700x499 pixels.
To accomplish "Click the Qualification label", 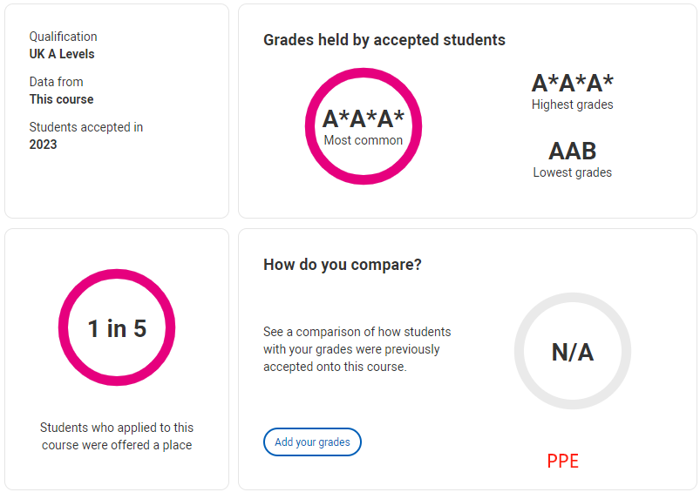I will click(x=63, y=37).
